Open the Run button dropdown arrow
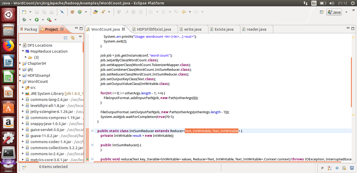 click(42, 20)
